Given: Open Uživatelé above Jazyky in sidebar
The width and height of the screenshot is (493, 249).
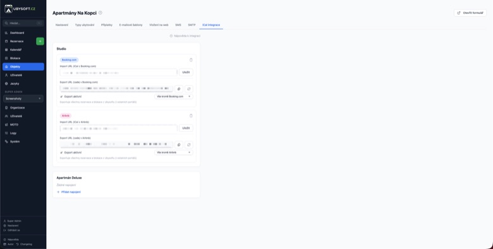Looking at the screenshot, I should (x=23, y=75).
